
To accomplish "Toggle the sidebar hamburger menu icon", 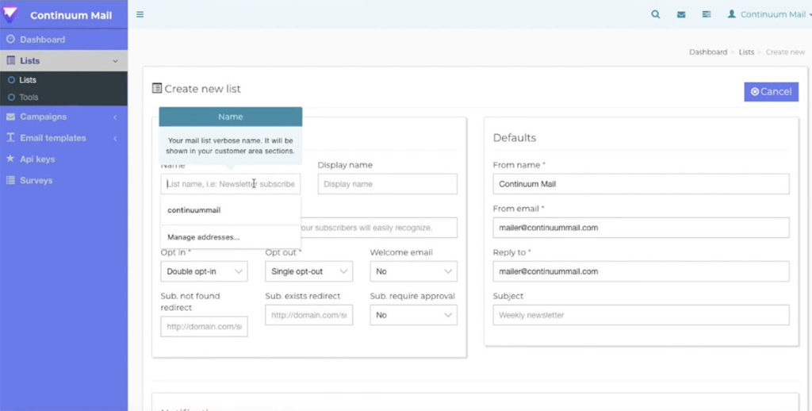I will [x=140, y=14].
